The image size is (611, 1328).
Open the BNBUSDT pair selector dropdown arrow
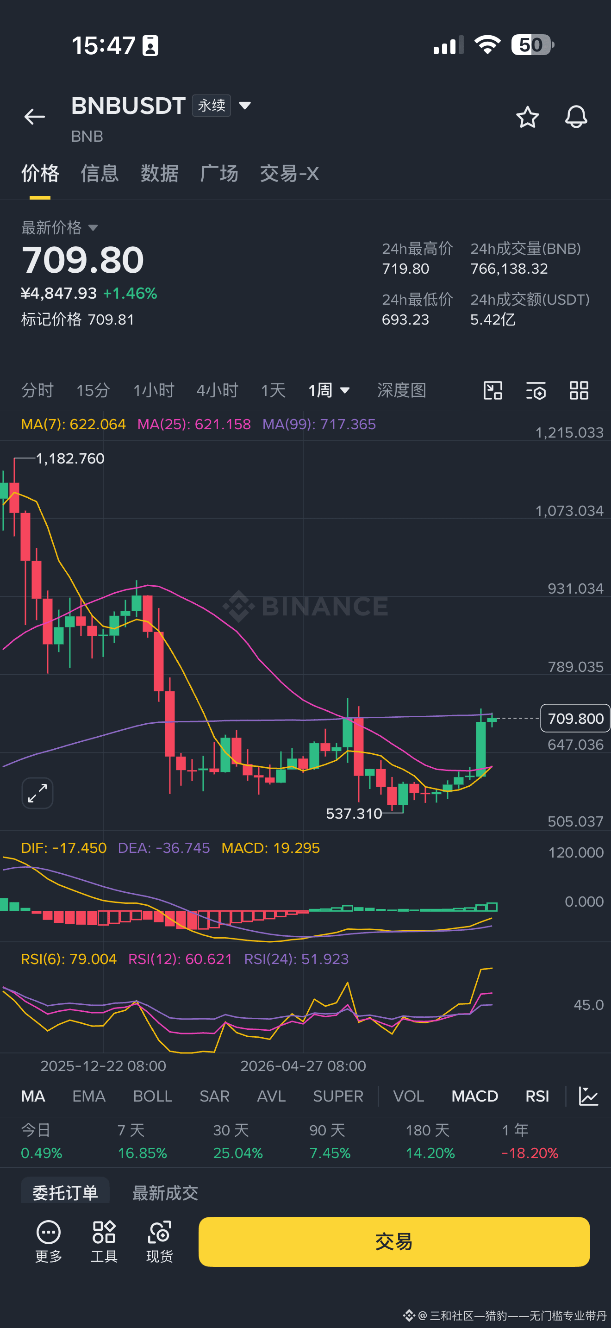245,106
